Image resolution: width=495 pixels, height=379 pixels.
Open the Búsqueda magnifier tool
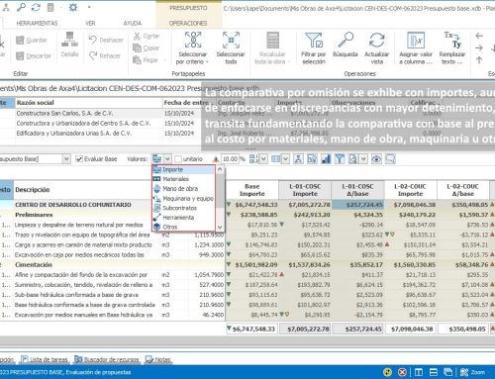(346, 45)
